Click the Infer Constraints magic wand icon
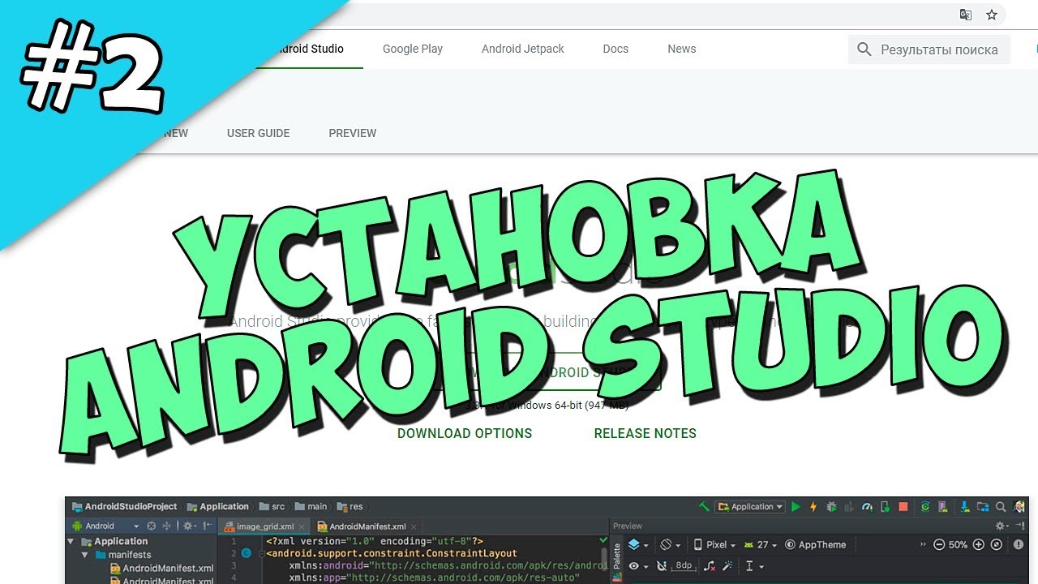 (727, 566)
